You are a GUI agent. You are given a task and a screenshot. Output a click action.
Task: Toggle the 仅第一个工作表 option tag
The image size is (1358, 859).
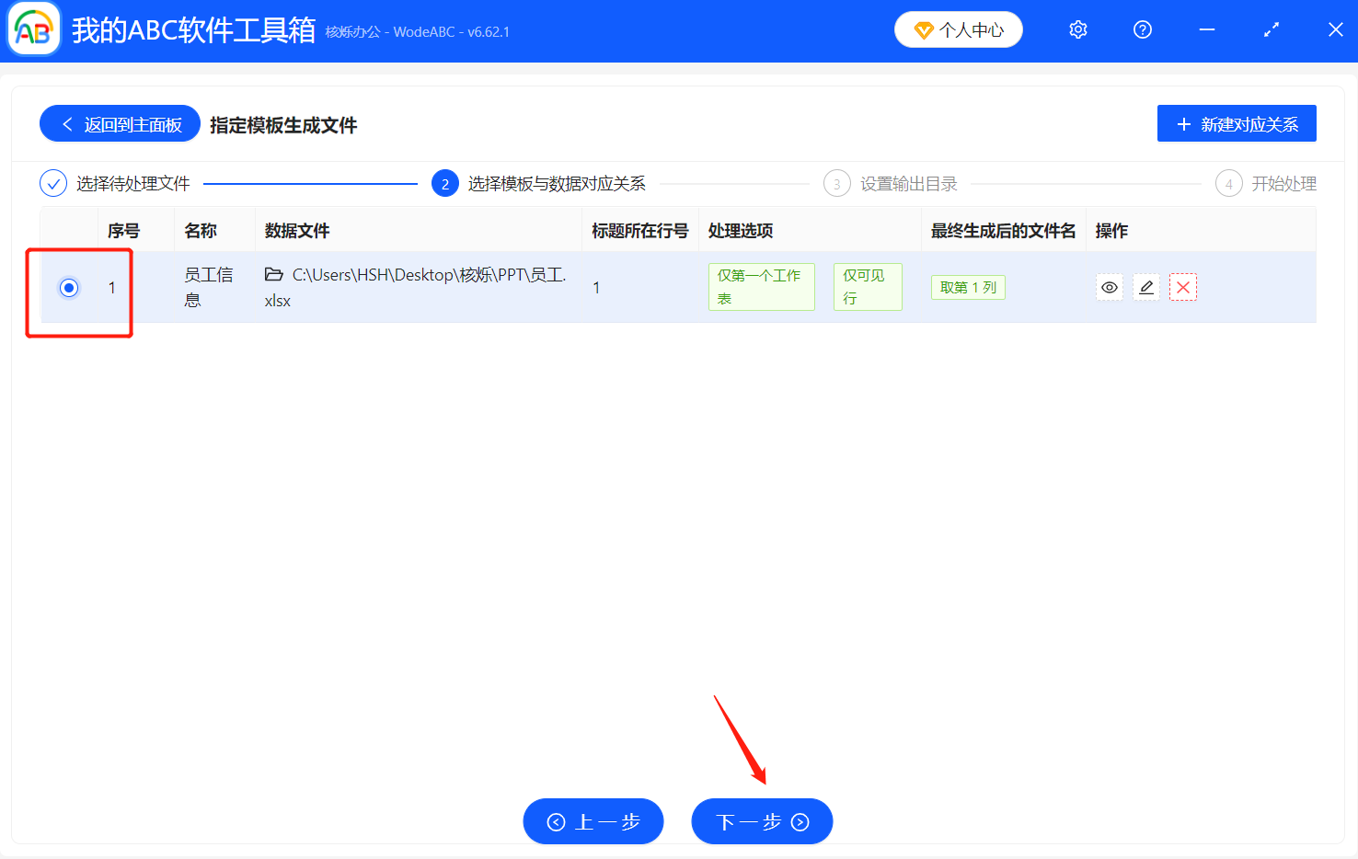tap(761, 286)
